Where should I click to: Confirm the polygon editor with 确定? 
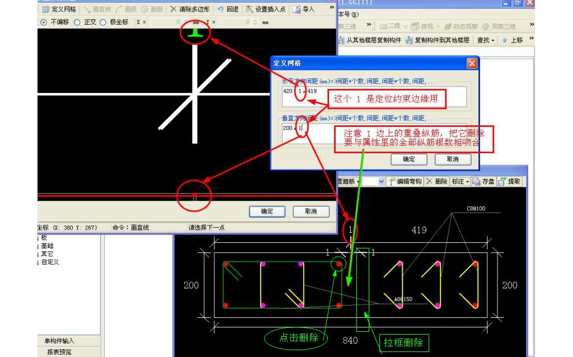coord(267,212)
